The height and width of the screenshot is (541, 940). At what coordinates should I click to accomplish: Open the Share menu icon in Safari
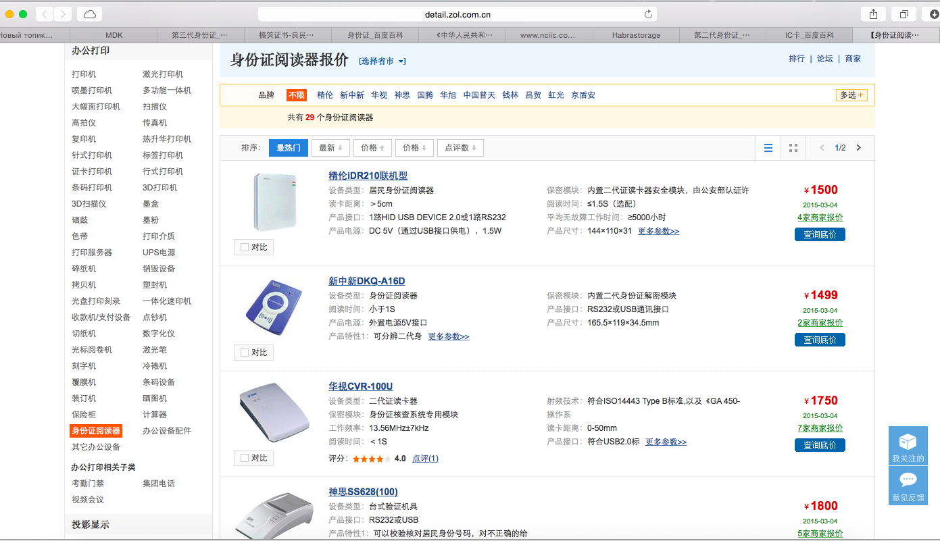(x=873, y=14)
